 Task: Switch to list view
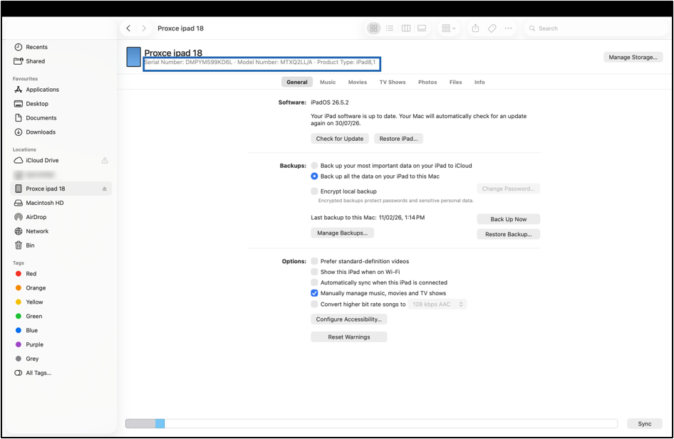point(390,28)
